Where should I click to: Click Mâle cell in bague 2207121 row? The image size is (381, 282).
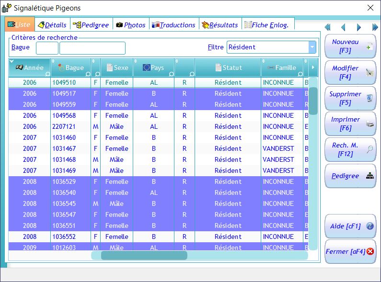click(117, 126)
